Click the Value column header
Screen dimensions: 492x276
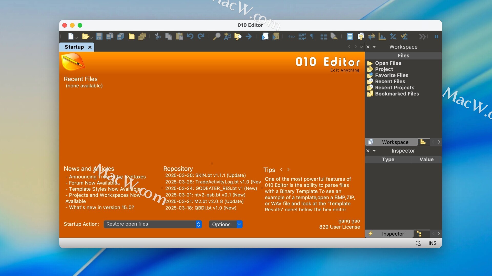point(426,159)
